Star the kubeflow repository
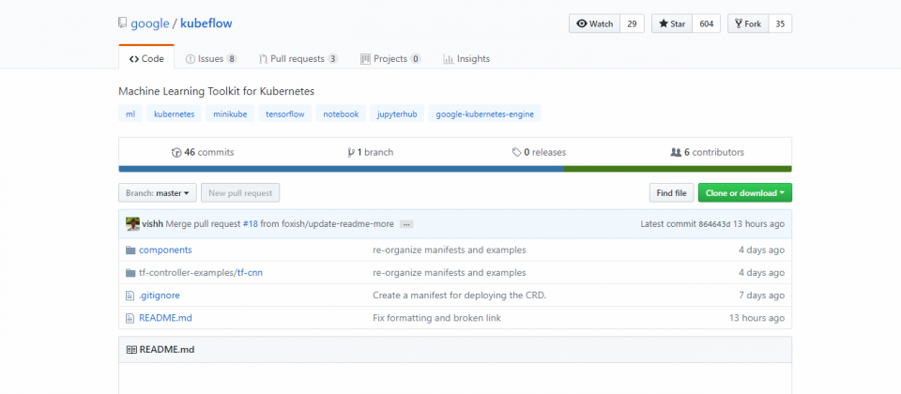Viewport: 901px width, 394px height. tap(672, 24)
